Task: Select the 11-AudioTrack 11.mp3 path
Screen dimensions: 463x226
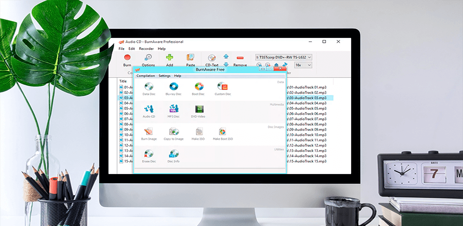Action: point(307,140)
